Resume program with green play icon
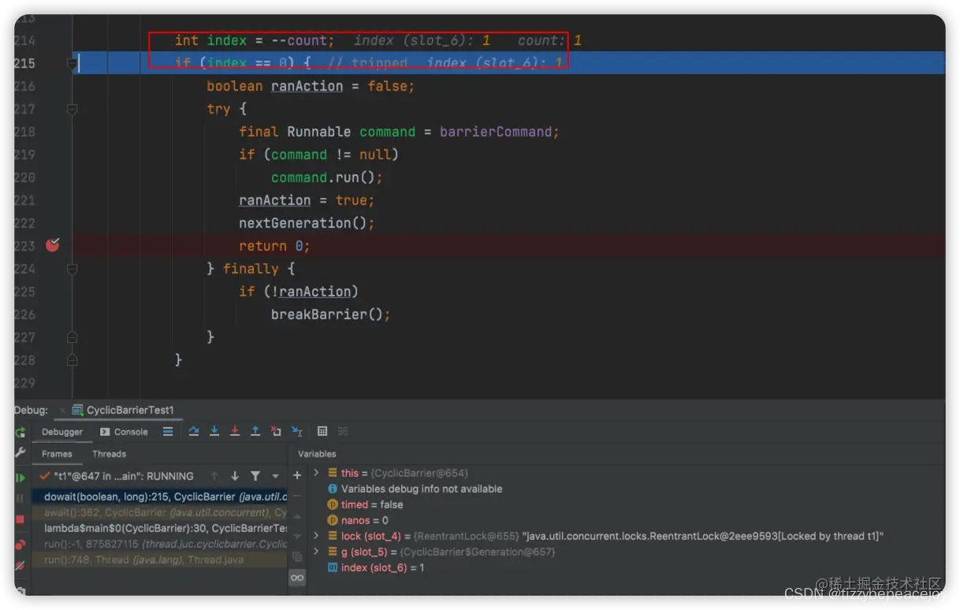This screenshot has width=960, height=610. click(20, 478)
